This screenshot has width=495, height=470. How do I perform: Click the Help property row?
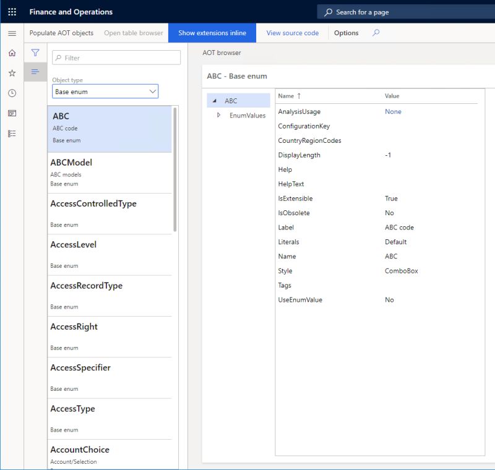[377, 169]
